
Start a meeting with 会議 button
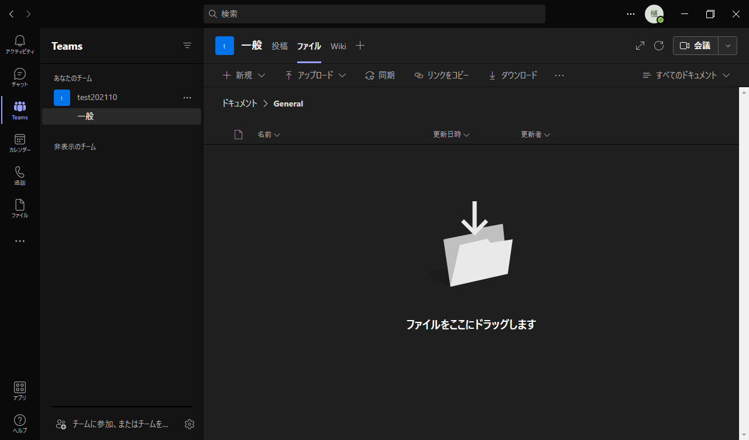[x=696, y=46]
